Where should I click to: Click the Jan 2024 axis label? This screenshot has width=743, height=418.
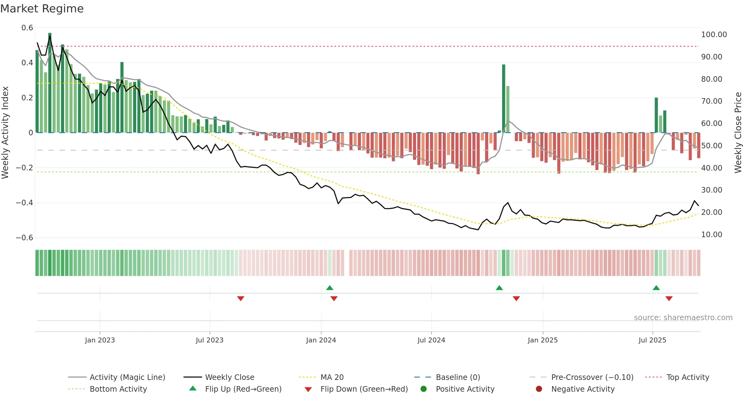(321, 340)
